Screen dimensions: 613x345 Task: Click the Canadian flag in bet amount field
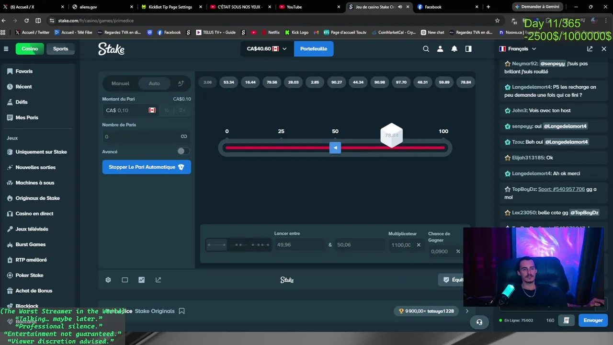point(152,110)
